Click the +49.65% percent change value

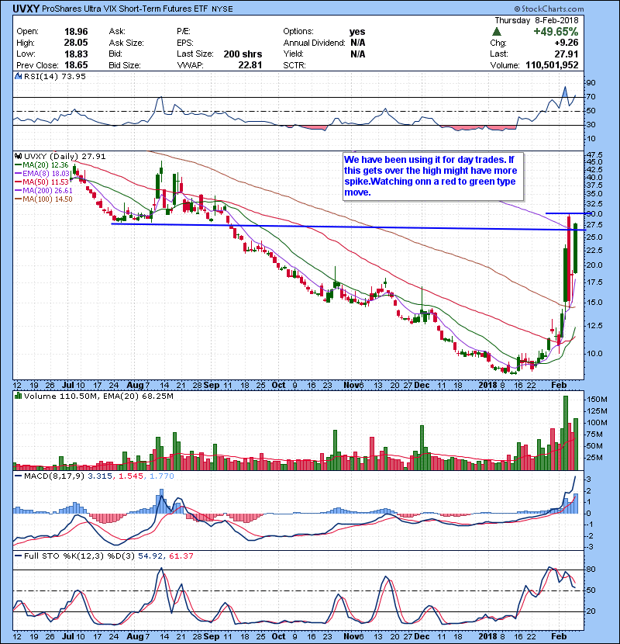tap(556, 32)
